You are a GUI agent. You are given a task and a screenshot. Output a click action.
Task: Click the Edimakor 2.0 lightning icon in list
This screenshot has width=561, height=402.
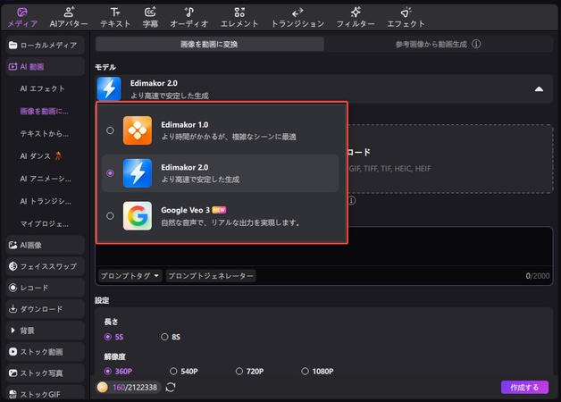pyautogui.click(x=138, y=173)
